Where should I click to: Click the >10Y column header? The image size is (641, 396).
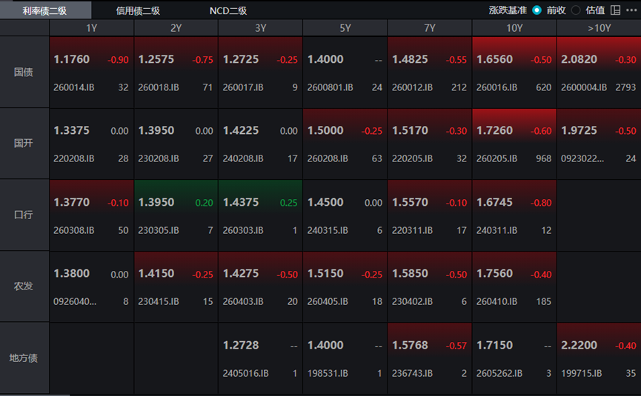click(599, 28)
